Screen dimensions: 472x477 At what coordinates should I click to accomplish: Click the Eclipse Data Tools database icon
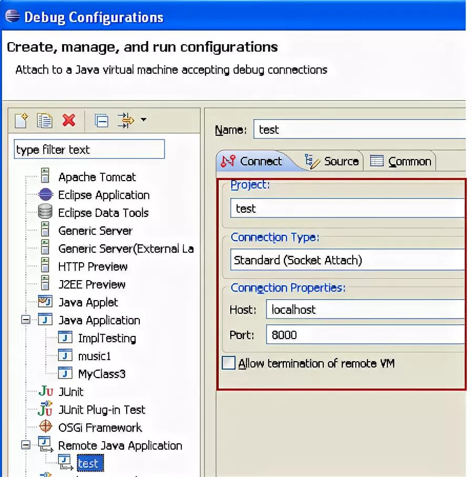tap(45, 212)
